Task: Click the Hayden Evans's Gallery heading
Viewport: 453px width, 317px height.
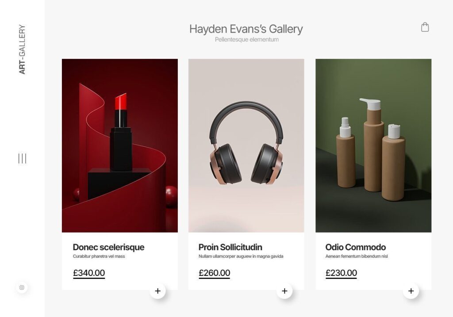Action: 246,29
